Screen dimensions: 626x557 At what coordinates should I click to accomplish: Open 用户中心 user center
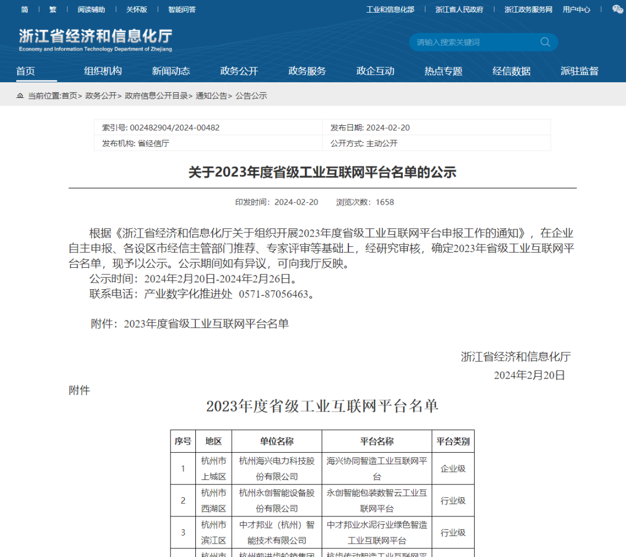coord(576,9)
